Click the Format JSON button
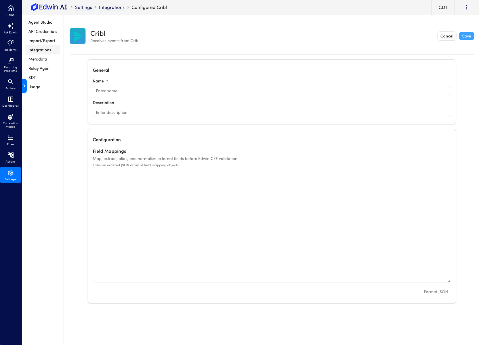479x345 pixels. [436, 292]
